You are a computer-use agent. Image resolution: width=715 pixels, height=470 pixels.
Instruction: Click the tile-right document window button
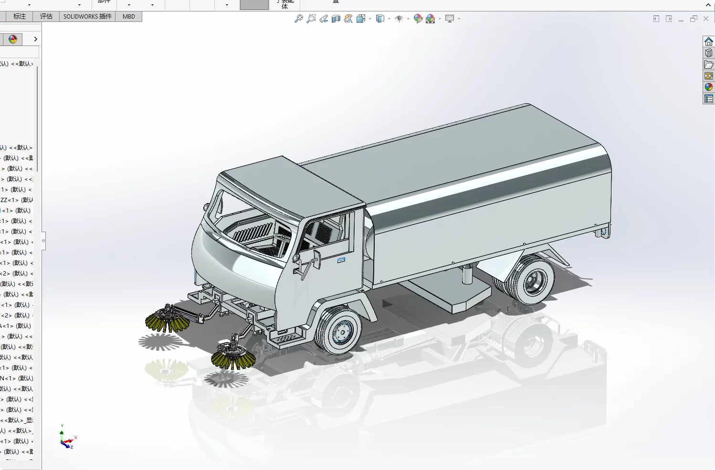click(x=669, y=19)
